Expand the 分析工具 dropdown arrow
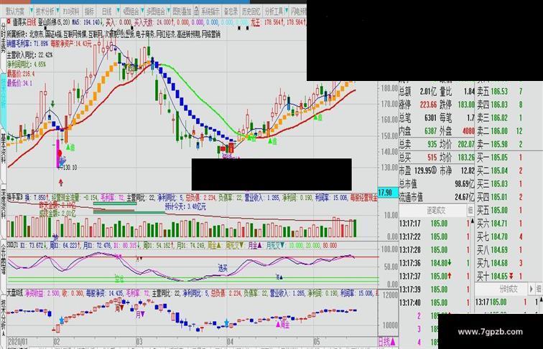The height and width of the screenshot is (349, 543). click(287, 11)
